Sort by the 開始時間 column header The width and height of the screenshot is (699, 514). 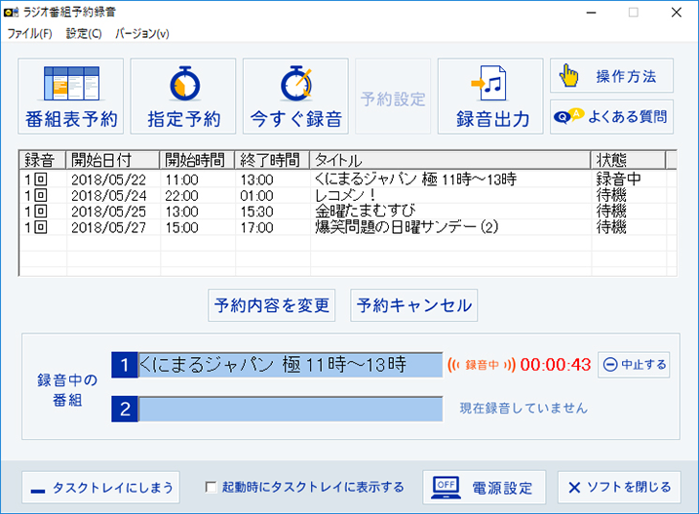pyautogui.click(x=197, y=160)
